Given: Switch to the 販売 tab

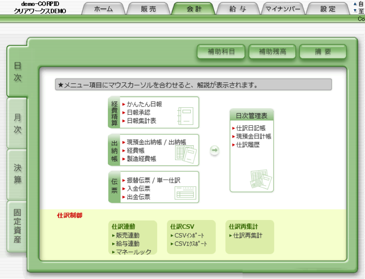Looking at the screenshot, I should [x=148, y=9].
